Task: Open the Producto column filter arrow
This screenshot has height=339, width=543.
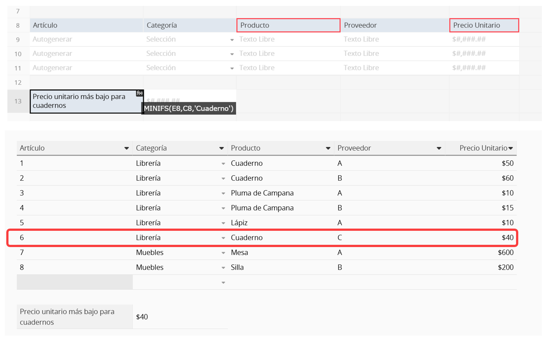Action: pyautogui.click(x=328, y=148)
